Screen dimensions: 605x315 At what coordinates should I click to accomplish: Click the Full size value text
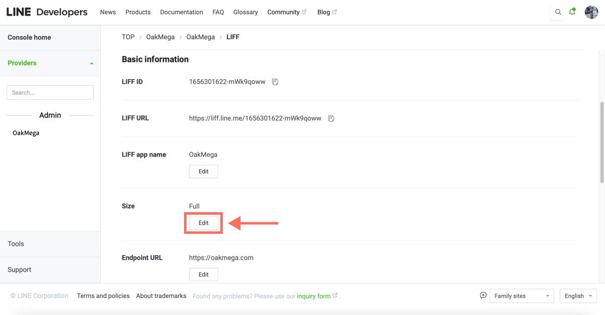click(194, 206)
